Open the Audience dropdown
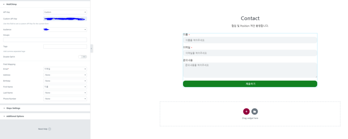This screenshot has height=139, width=348. coord(65,29)
